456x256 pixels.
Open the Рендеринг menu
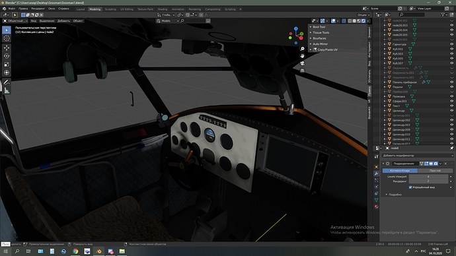(x=38, y=9)
